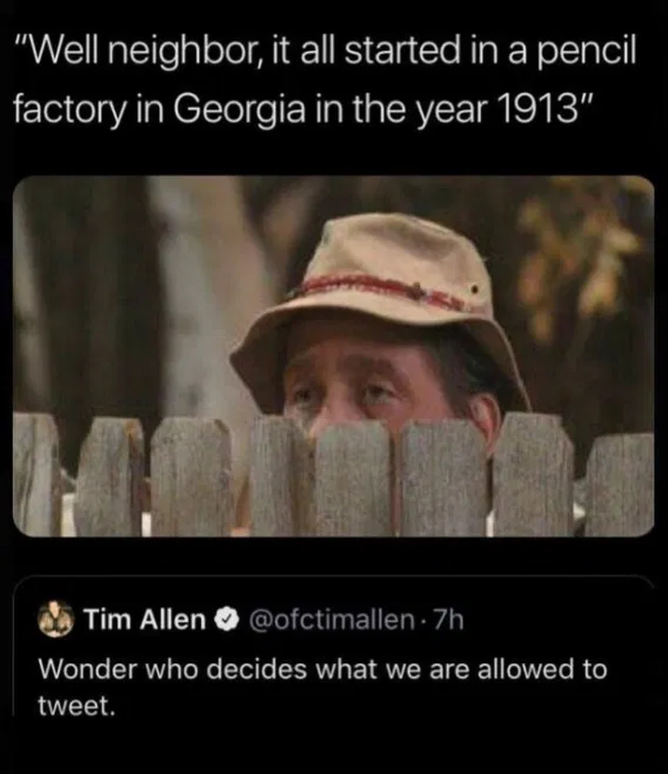This screenshot has width=668, height=774.
Task: Click the wooden fence pickets in photo
Action: coord(334,476)
